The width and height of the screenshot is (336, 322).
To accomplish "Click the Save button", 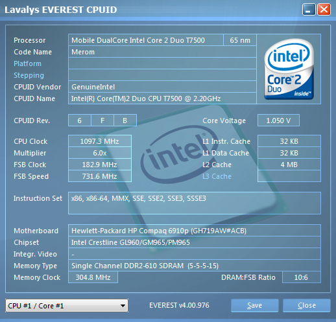I will (x=254, y=305).
